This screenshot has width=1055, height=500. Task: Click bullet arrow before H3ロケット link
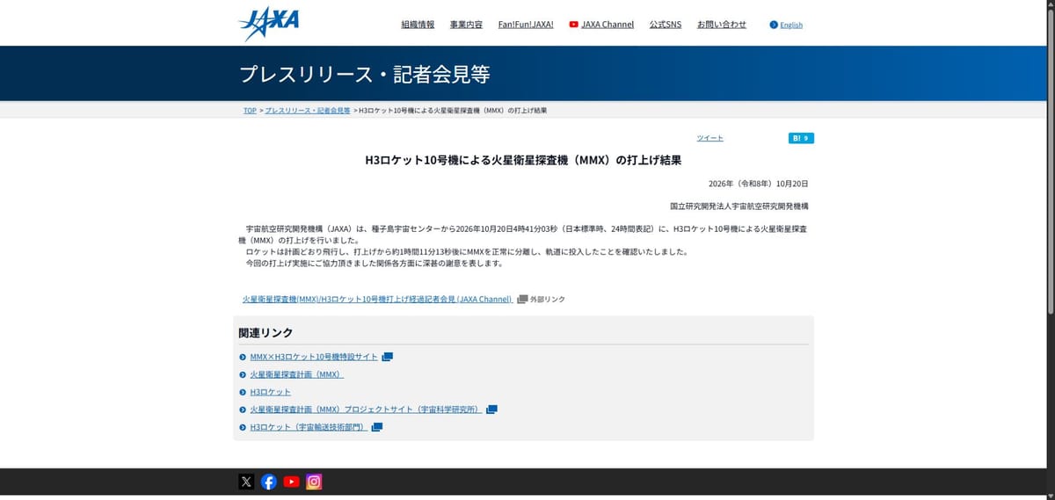pyautogui.click(x=243, y=392)
